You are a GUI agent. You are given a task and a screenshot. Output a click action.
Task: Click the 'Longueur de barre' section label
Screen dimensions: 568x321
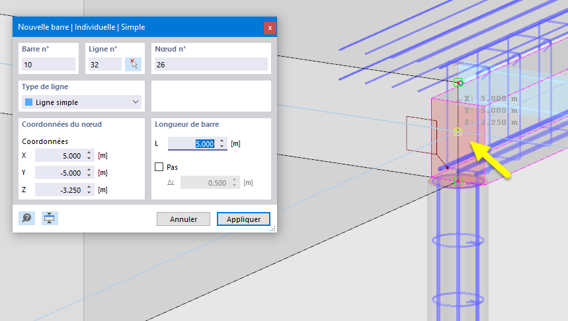coord(187,124)
